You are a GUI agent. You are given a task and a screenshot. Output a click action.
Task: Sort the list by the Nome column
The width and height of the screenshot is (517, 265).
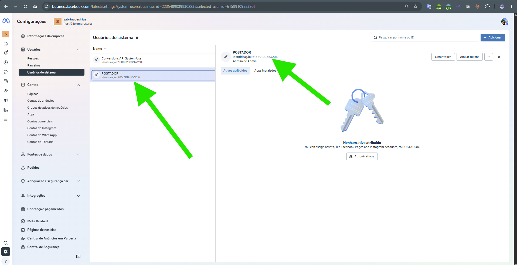[100, 49]
